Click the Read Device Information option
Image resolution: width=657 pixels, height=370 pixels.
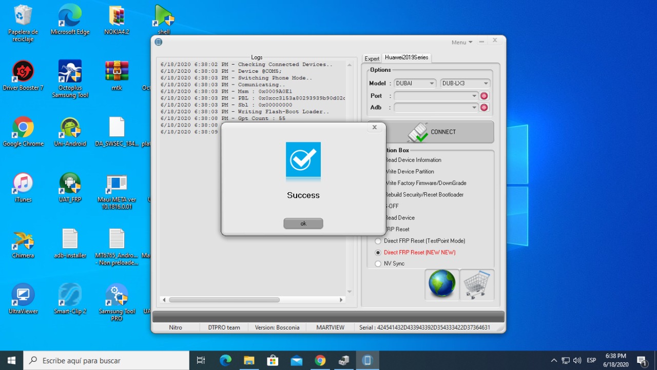(x=413, y=160)
